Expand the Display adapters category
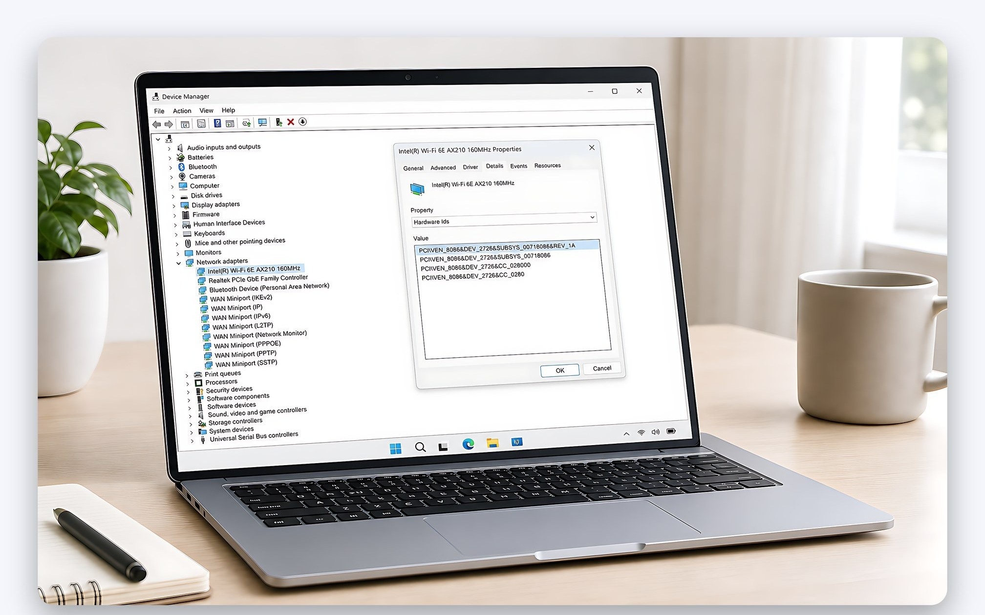Image resolution: width=985 pixels, height=615 pixels. click(x=174, y=206)
